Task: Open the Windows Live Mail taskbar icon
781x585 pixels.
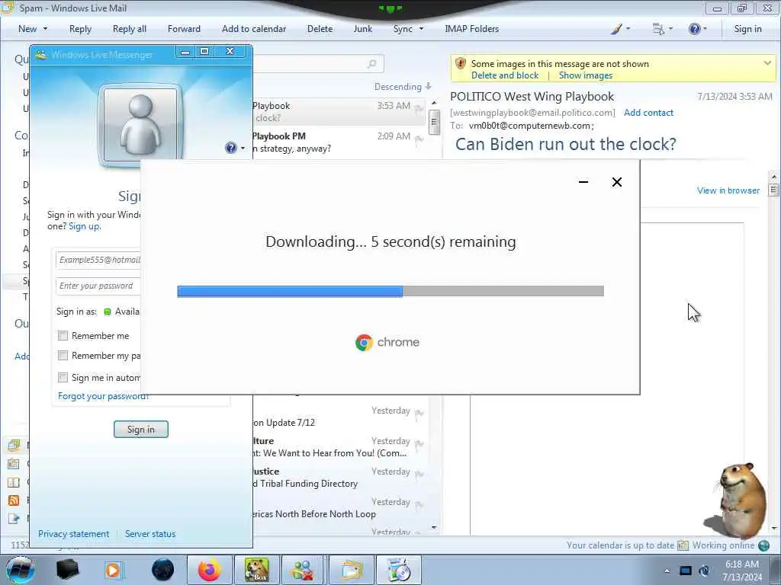Action: pos(351,570)
